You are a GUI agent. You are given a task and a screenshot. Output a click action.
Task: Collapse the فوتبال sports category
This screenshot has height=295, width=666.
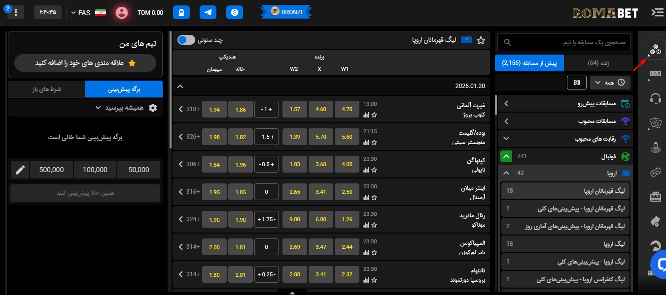point(506,156)
